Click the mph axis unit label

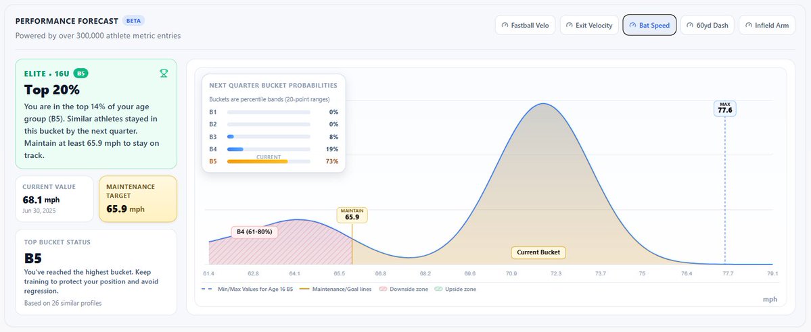pos(770,300)
